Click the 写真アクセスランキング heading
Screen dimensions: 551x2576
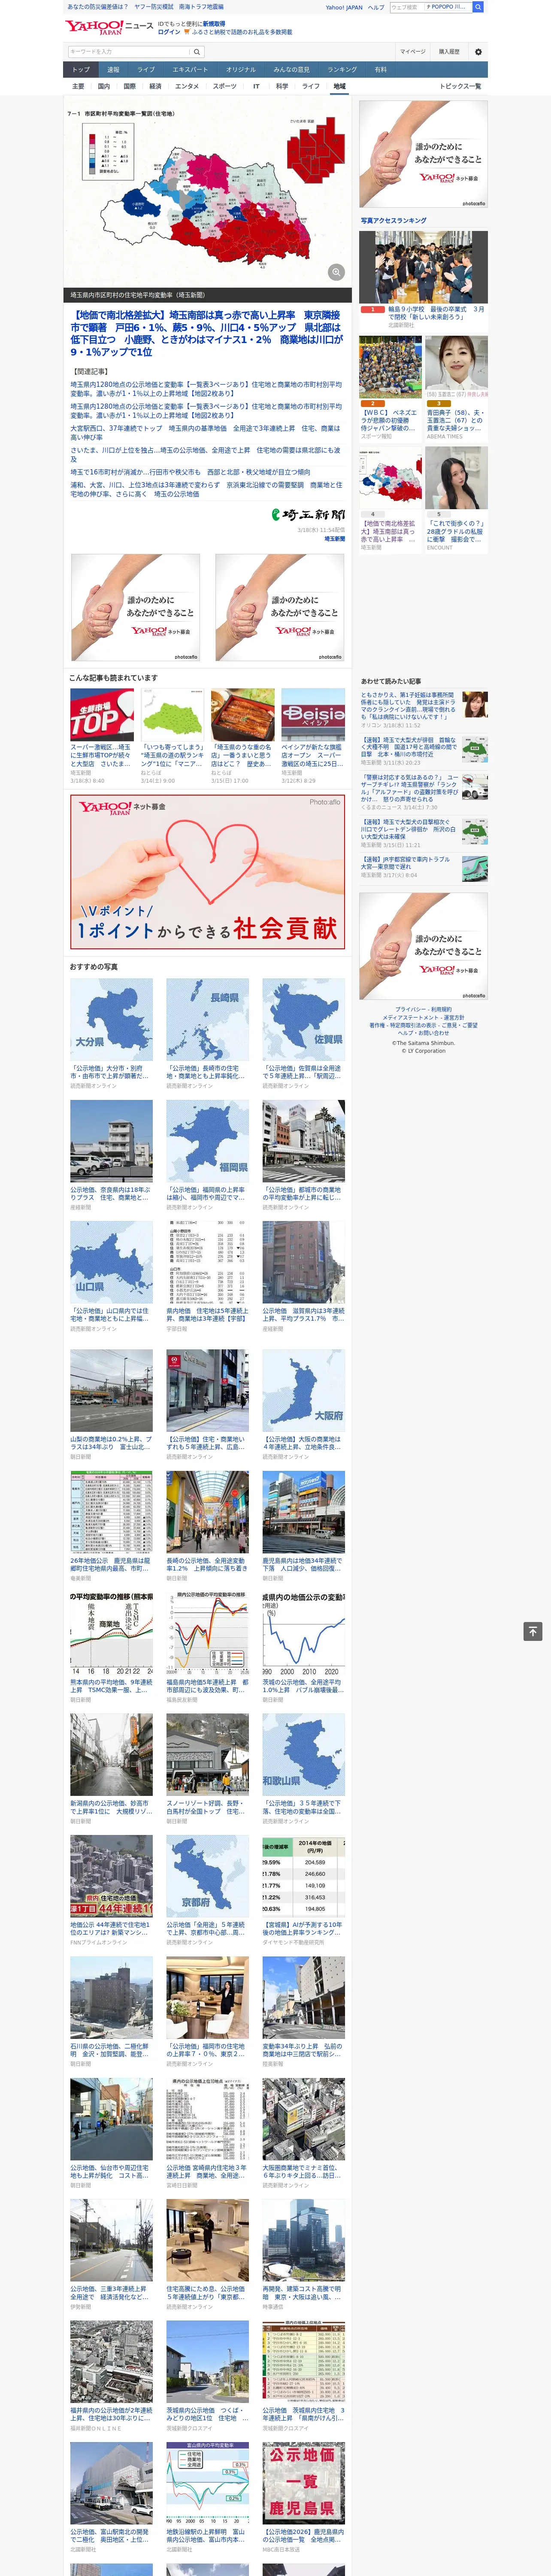coord(394,220)
